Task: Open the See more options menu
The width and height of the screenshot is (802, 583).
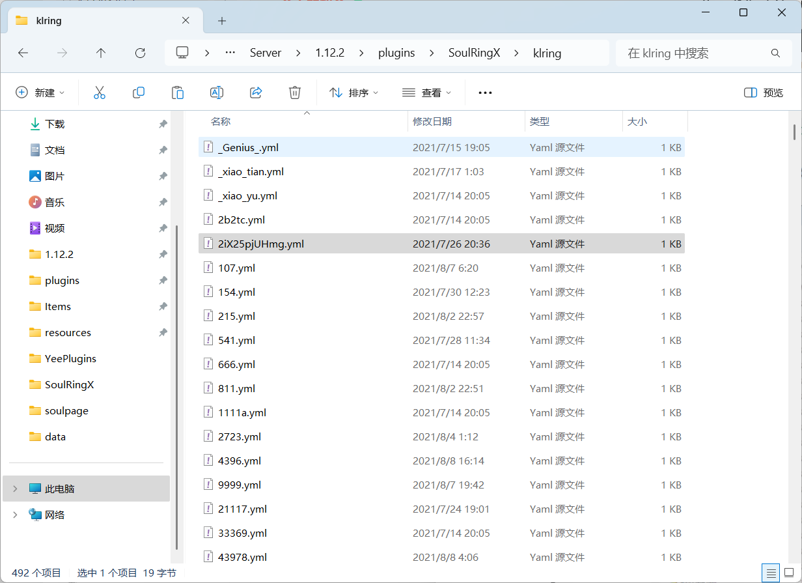Action: 485,92
